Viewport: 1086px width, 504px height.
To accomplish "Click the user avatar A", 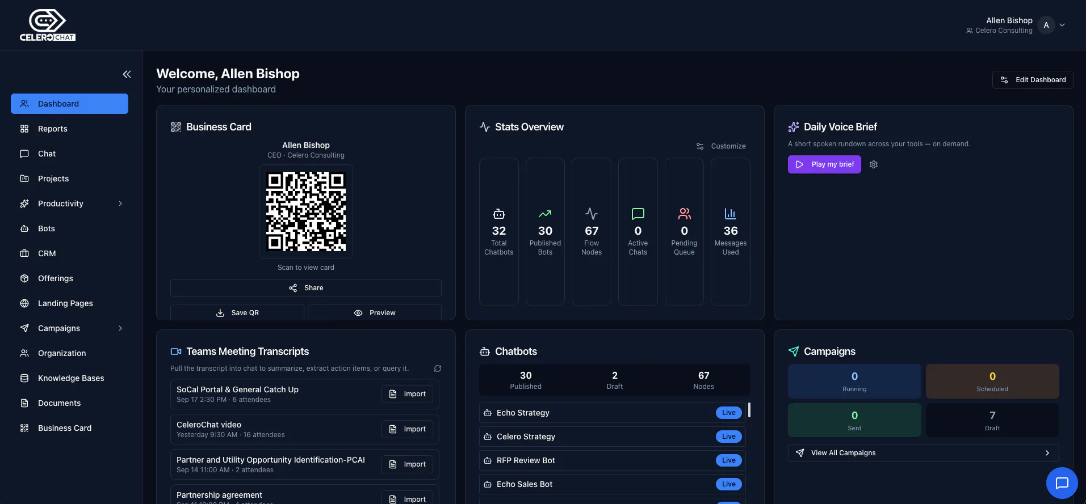I will (x=1046, y=25).
